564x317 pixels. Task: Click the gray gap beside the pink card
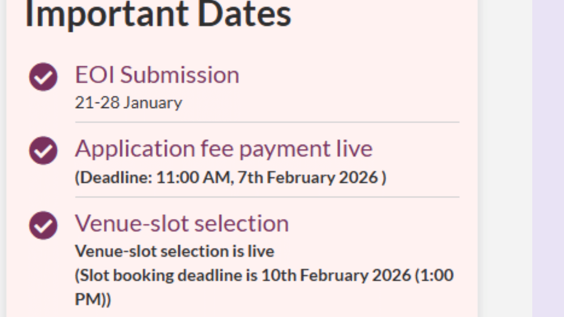pos(505,158)
